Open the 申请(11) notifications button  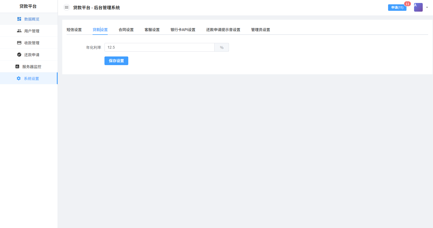click(x=397, y=8)
